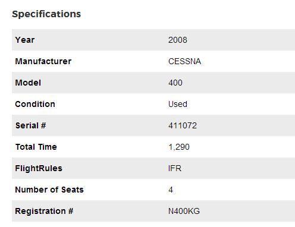Select the Registration # label
The height and width of the screenshot is (227, 295).
point(44,211)
